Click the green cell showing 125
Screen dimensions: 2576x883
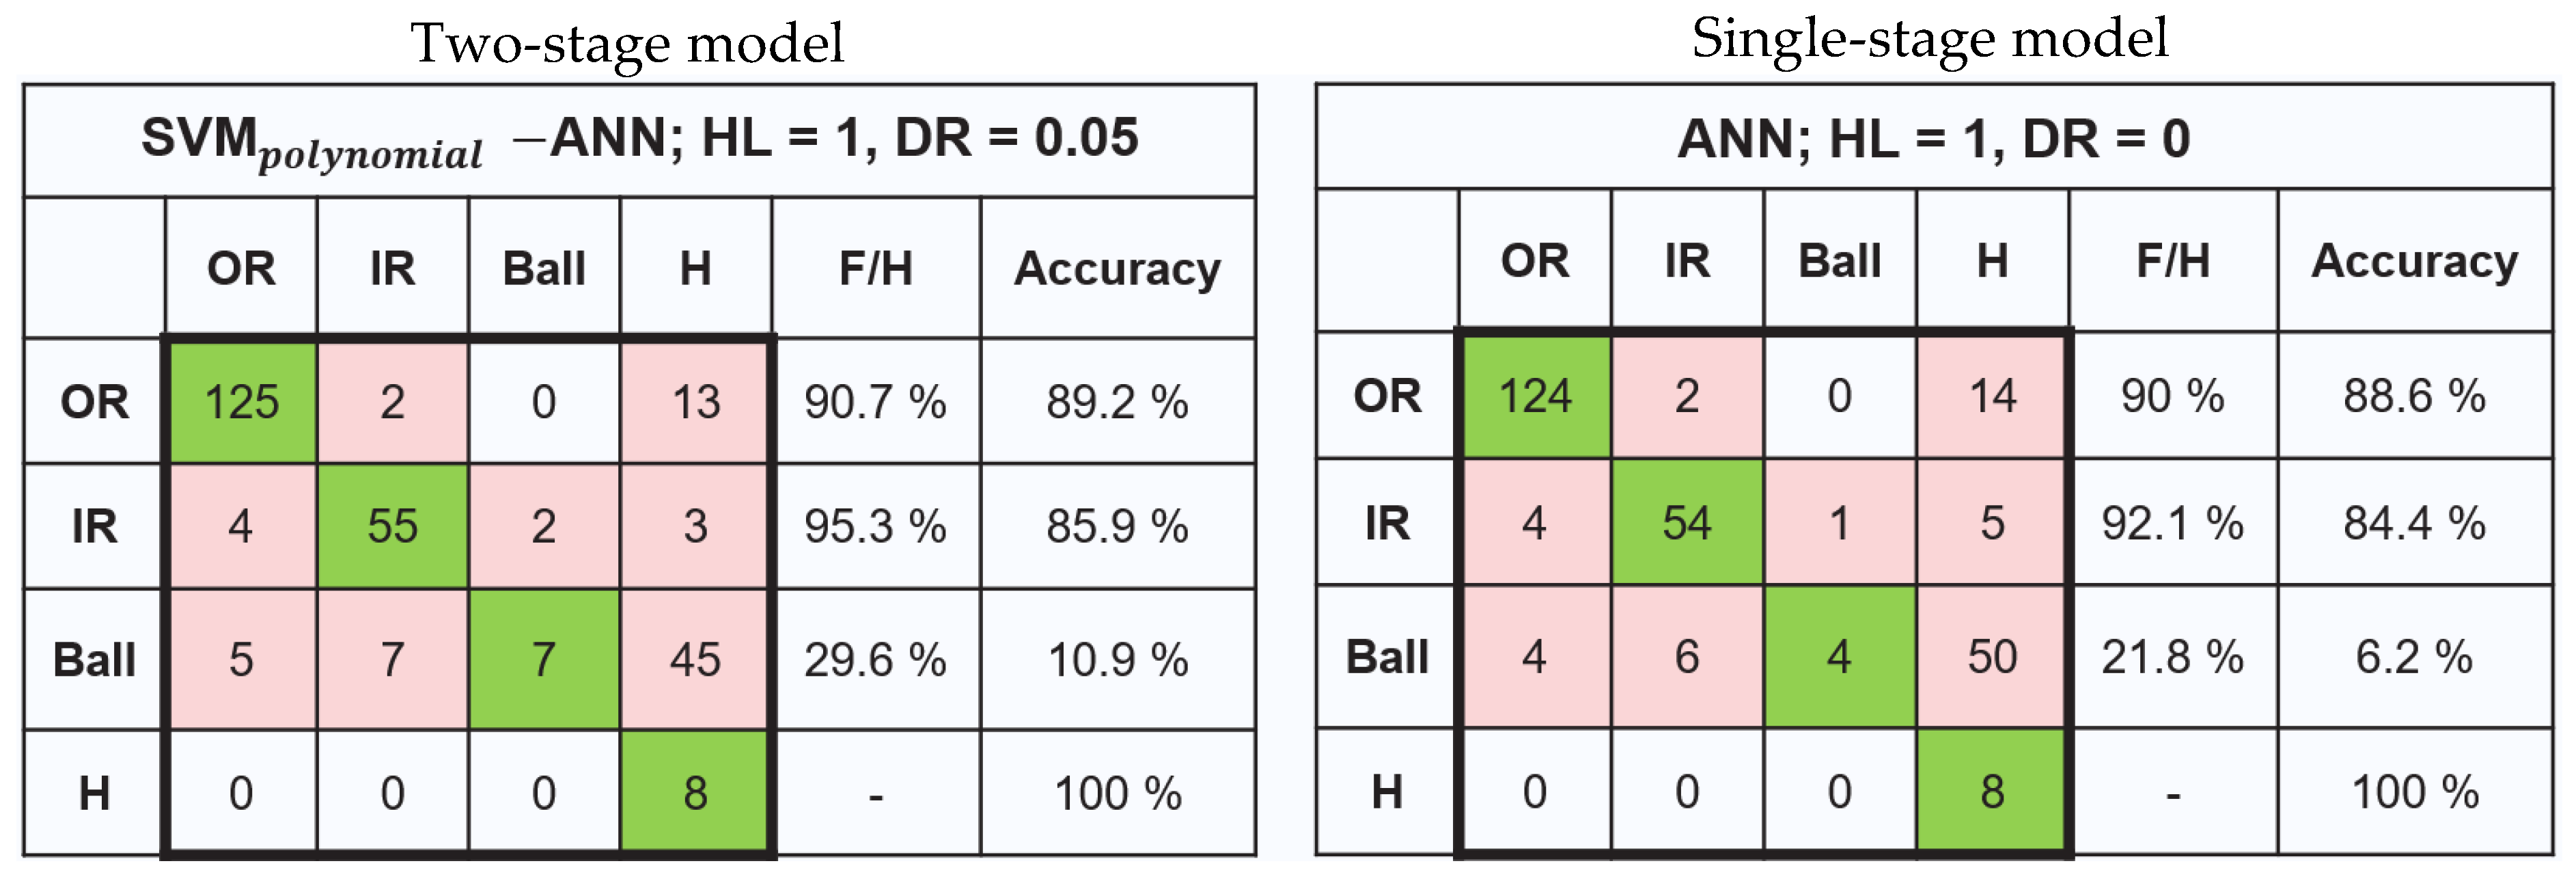241,402
